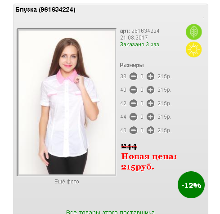Open the blouse product photo
Screen dimensions: 220x214
click(x=67, y=102)
